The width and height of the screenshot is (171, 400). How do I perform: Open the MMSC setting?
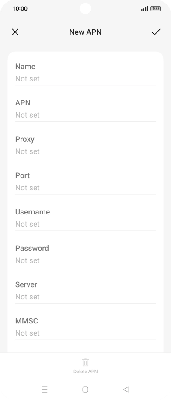tap(85, 327)
